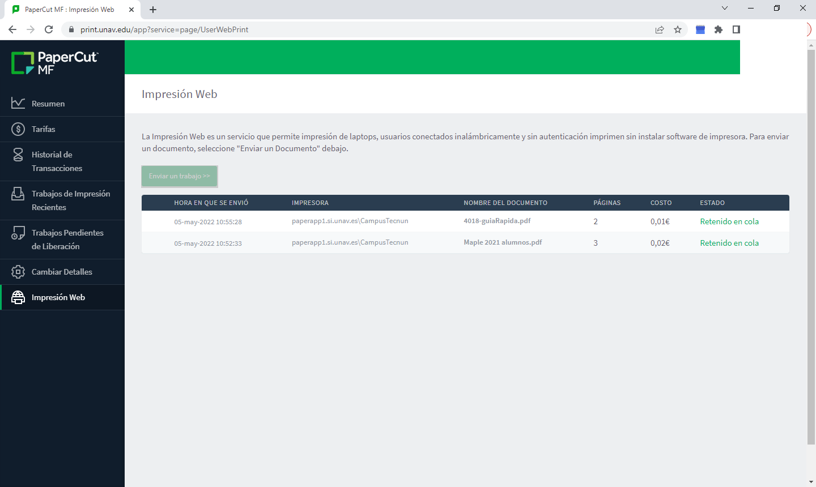
Task: Click the Trabajos Pendientes de Liberación icon
Action: [18, 233]
